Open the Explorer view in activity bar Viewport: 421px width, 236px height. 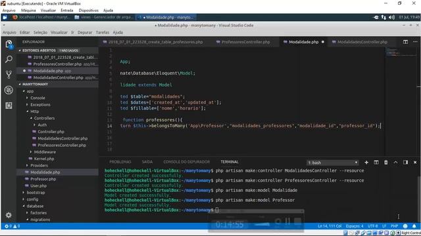click(9, 44)
